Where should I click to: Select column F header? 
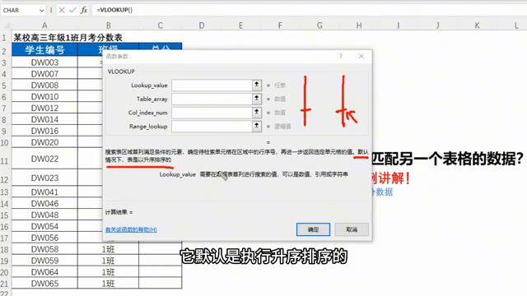click(x=280, y=25)
